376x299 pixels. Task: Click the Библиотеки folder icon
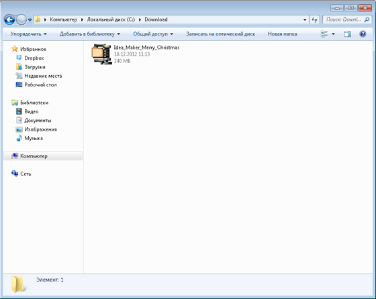(x=15, y=103)
